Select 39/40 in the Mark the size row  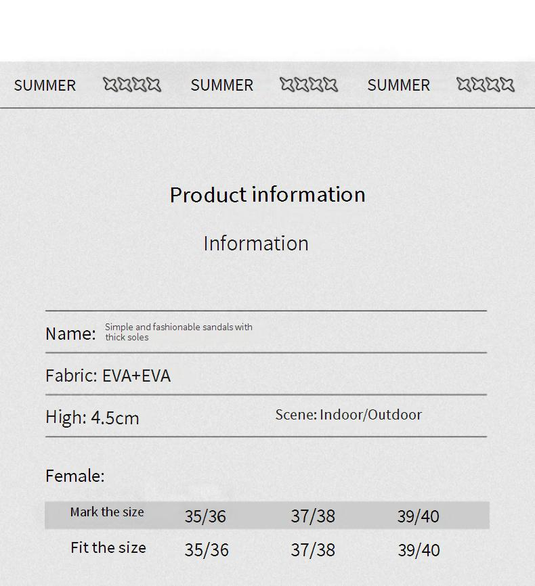[418, 516]
